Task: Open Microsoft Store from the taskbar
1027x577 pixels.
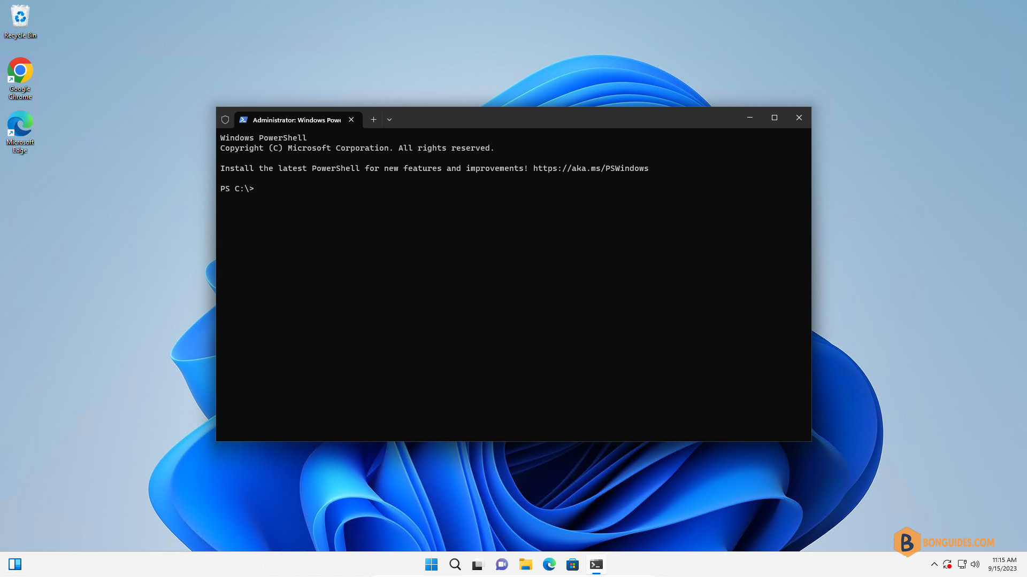Action: [x=573, y=564]
